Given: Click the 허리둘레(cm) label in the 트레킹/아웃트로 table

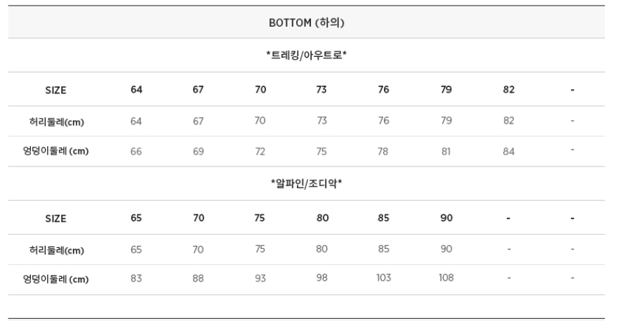Looking at the screenshot, I should pos(56,122).
